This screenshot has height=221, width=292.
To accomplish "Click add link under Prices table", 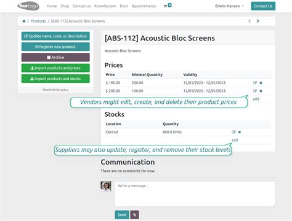I will [256, 99].
